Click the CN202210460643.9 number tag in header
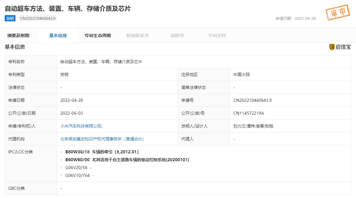This screenshot has height=198, width=356. [38, 18]
